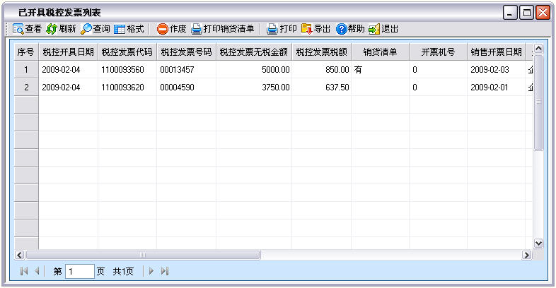Screen dimensions: 556x288
Task: Close the 已开具税控发票列表 window
Action: coord(543,13)
